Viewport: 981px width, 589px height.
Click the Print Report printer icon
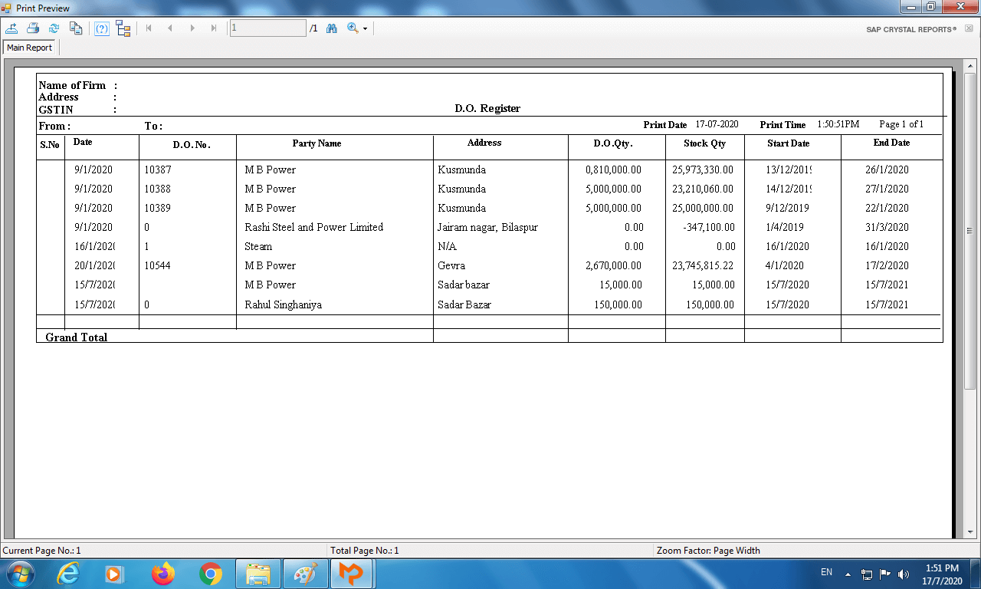[x=33, y=28]
